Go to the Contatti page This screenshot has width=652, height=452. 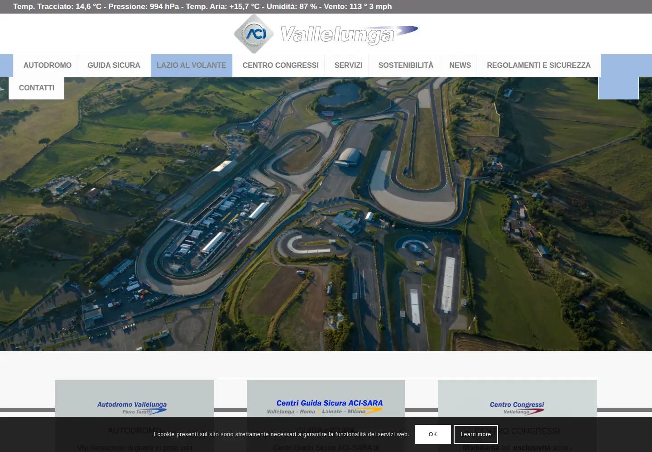[37, 88]
